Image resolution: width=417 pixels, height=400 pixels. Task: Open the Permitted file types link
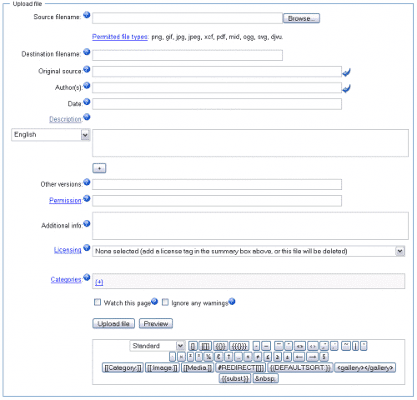pyautogui.click(x=120, y=37)
